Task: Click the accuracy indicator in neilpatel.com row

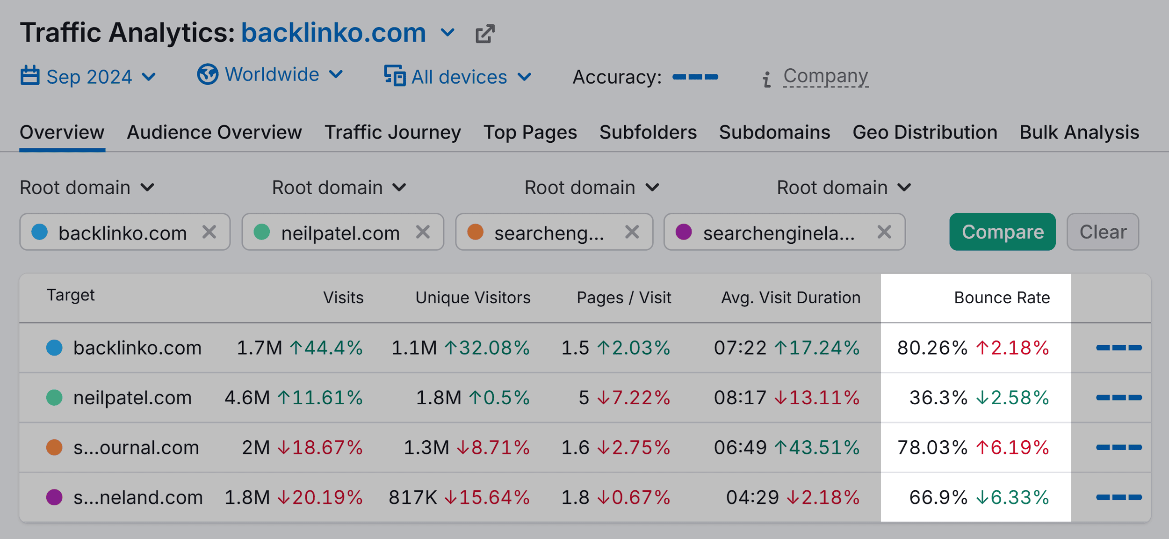Action: [1119, 398]
